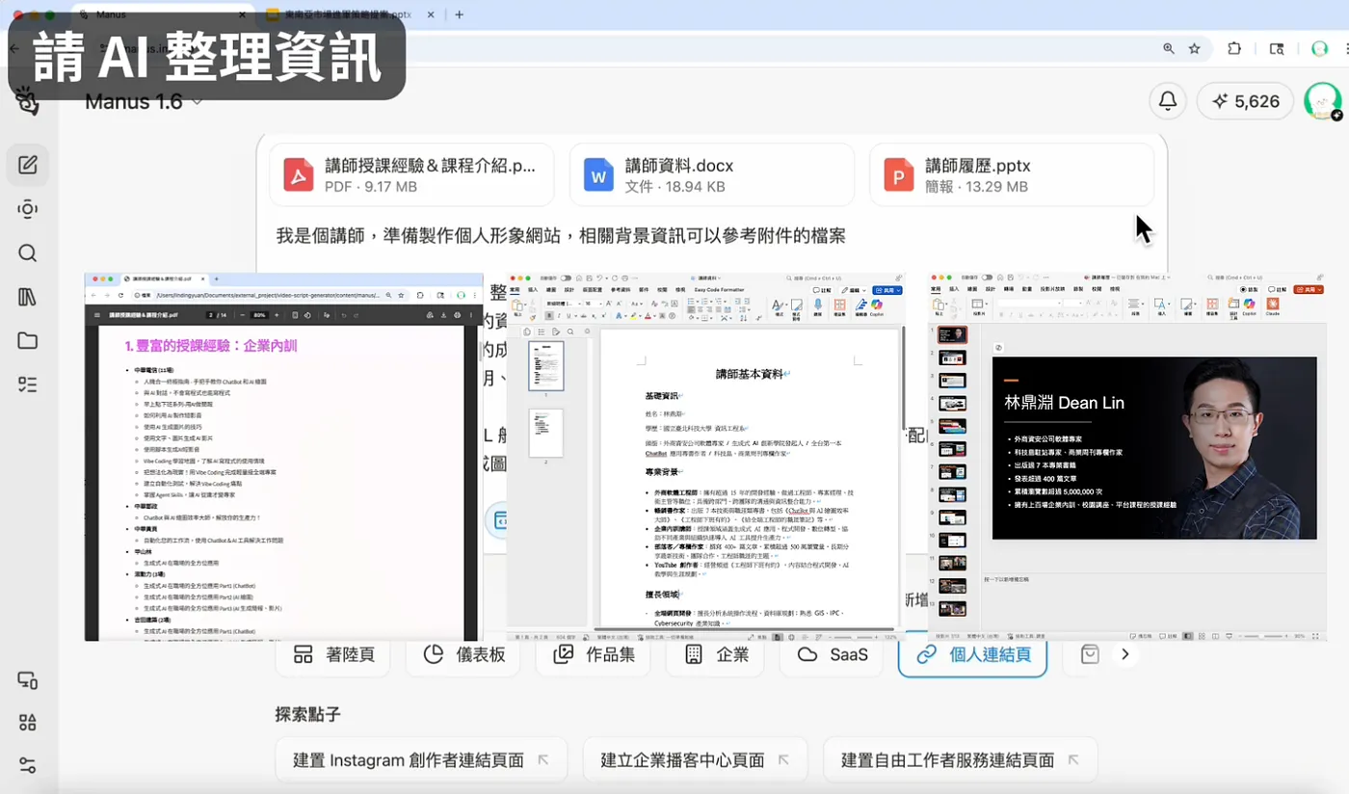Select the SaaS template chip
This screenshot has width=1349, height=794.
(833, 655)
